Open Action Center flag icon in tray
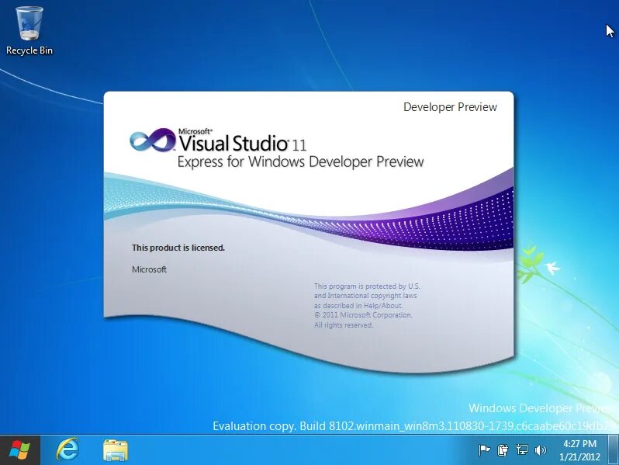The image size is (619, 465). [484, 450]
